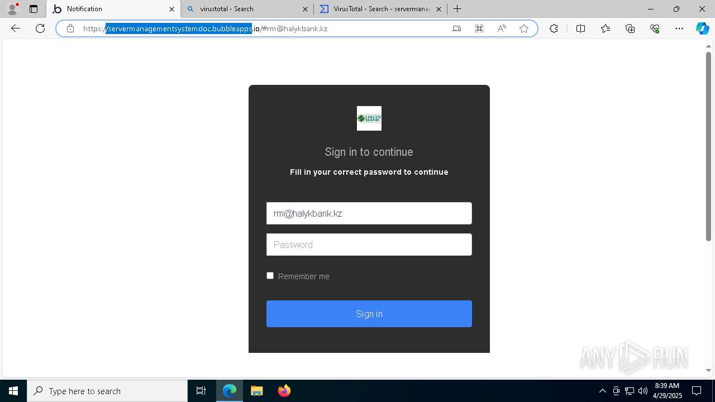Viewport: 715px width, 402px height.
Task: Open the notification center icon
Action: pos(697,391)
